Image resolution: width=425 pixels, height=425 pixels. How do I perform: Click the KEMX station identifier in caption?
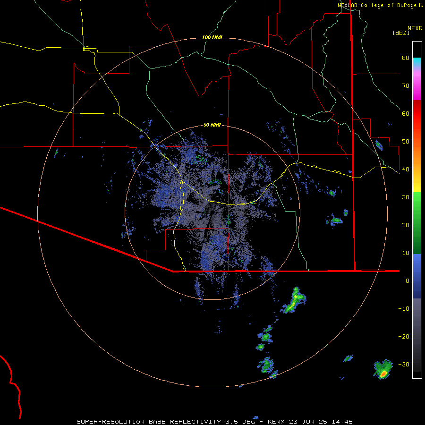[x=277, y=422]
